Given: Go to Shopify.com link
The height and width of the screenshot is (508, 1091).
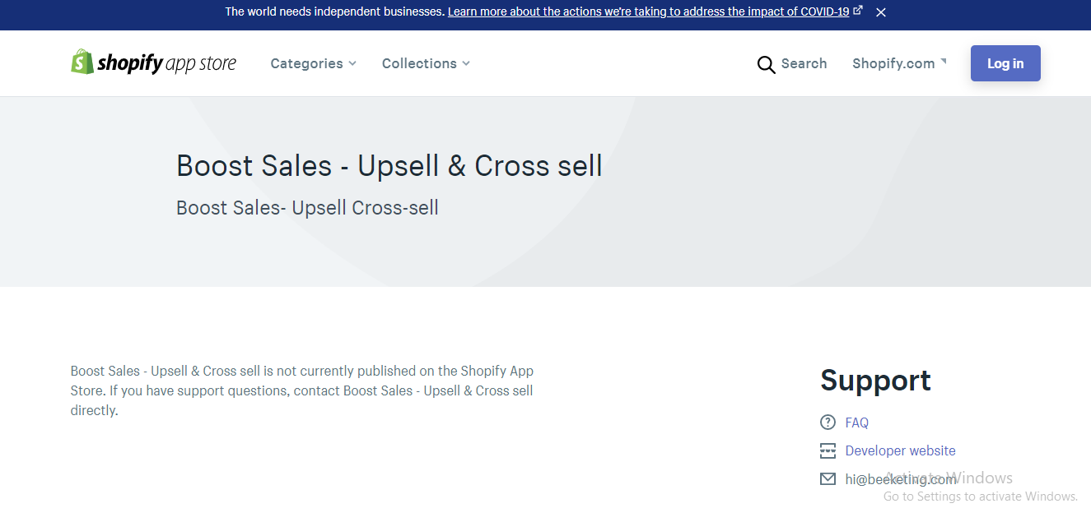Looking at the screenshot, I should [x=893, y=63].
